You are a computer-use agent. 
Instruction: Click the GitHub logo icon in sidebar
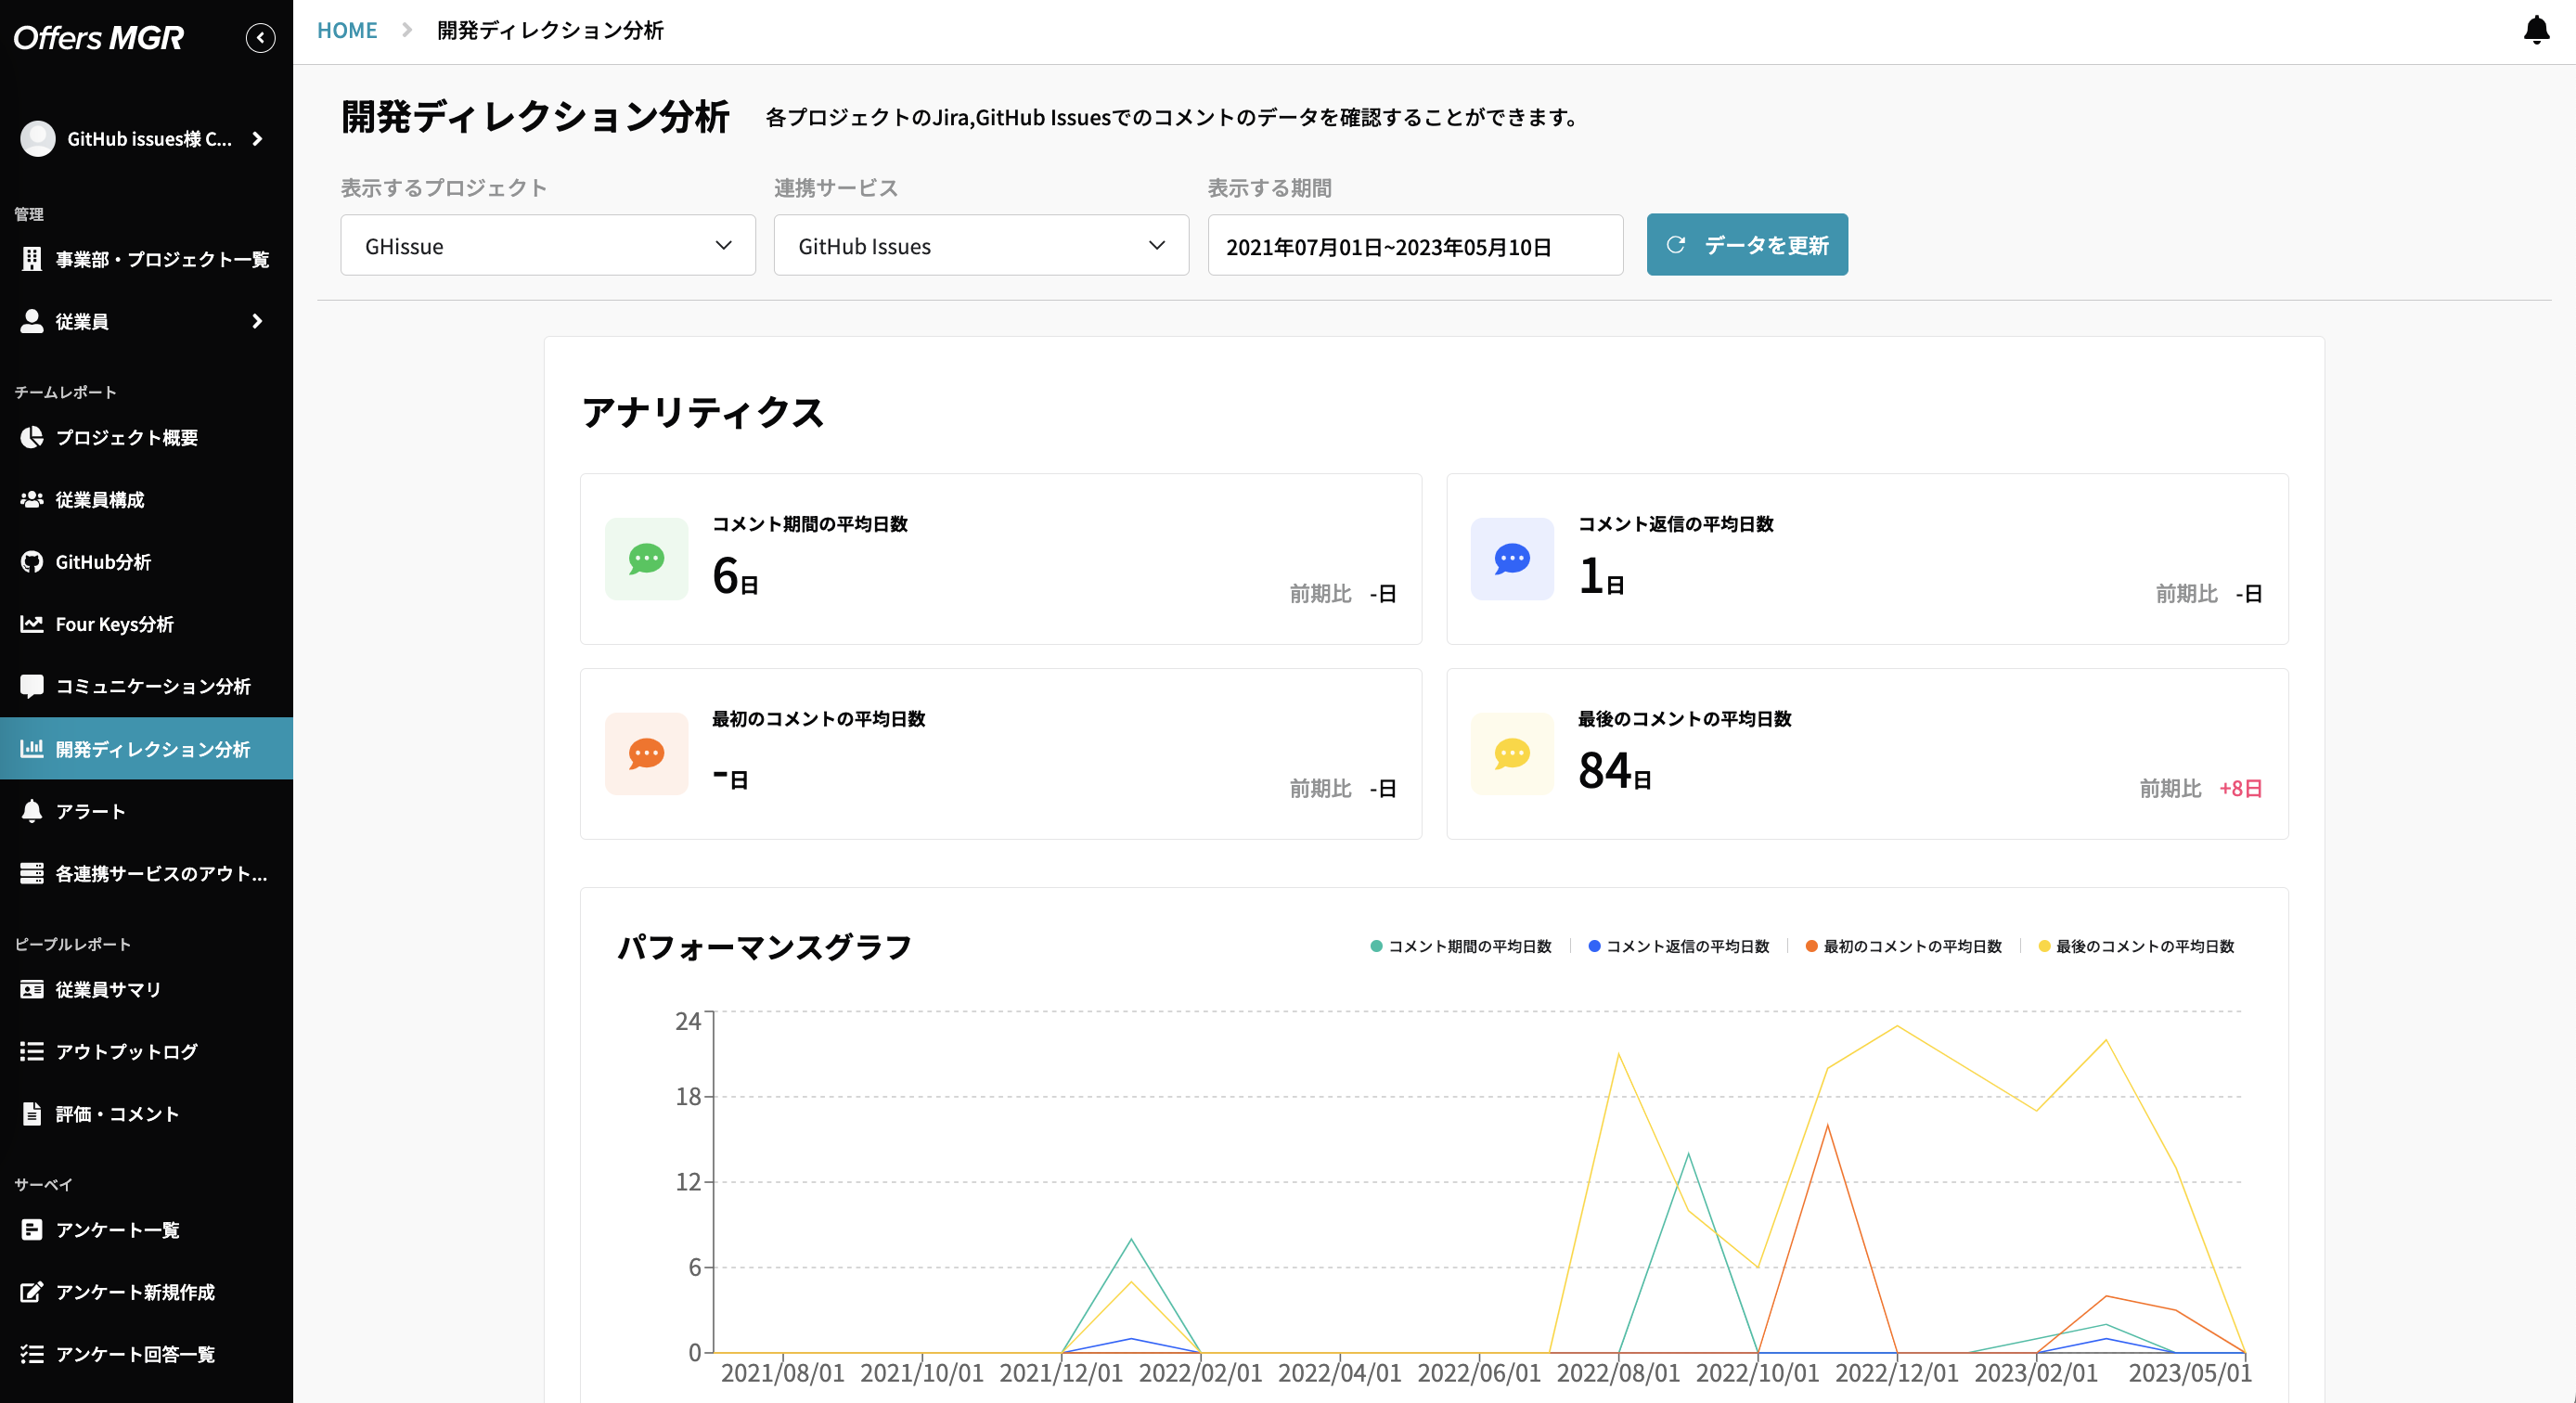(32, 562)
